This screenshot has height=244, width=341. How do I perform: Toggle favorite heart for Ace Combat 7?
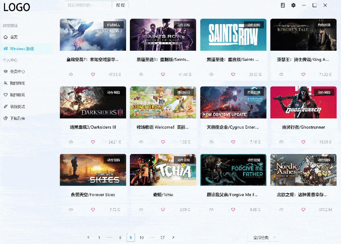(x=93, y=74)
